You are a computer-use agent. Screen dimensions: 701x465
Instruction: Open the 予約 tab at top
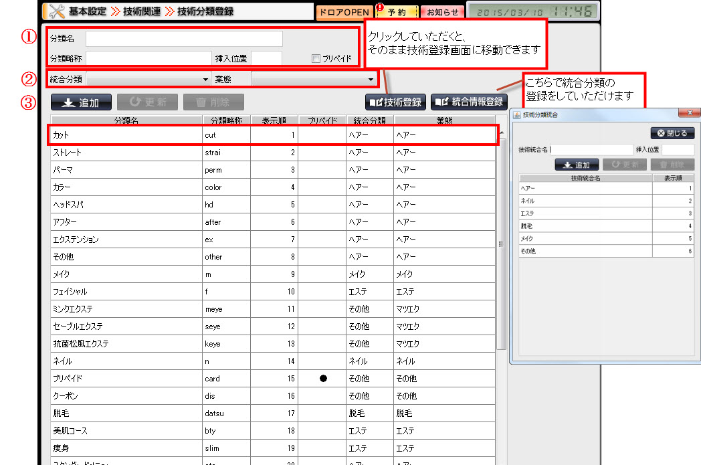tap(396, 12)
